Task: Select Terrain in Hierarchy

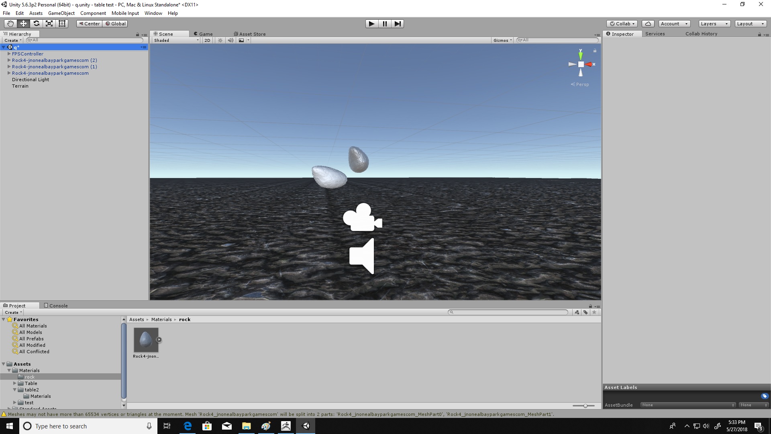Action: (x=20, y=86)
